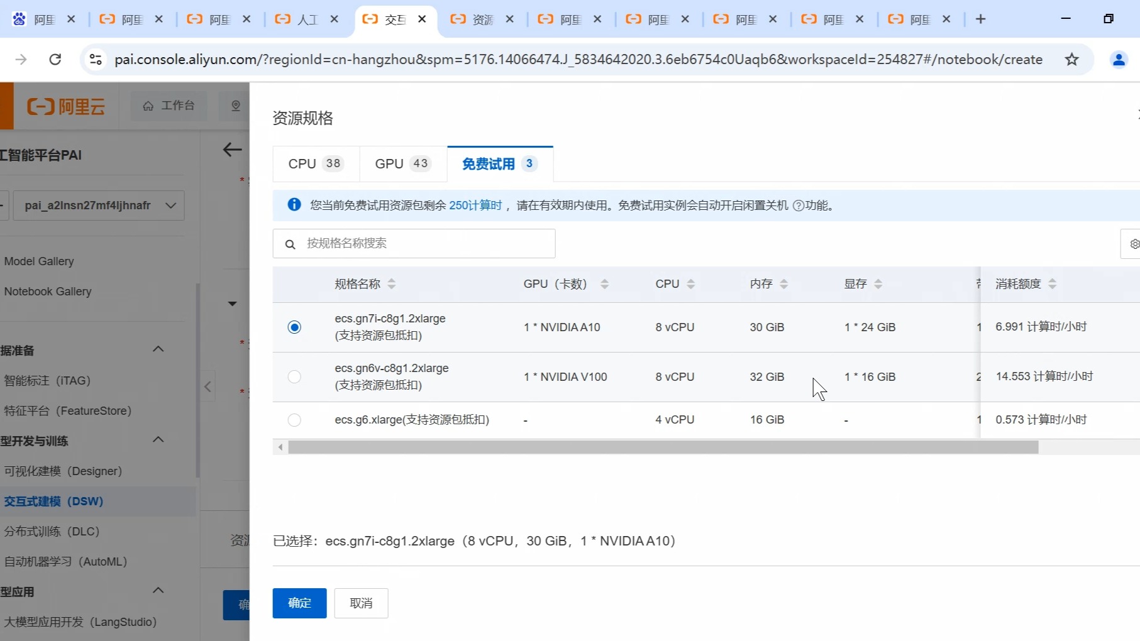
Task: Click the address bar URL
Action: click(x=578, y=59)
